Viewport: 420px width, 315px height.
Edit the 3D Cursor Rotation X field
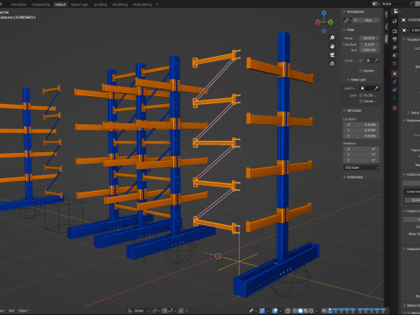coord(361,149)
